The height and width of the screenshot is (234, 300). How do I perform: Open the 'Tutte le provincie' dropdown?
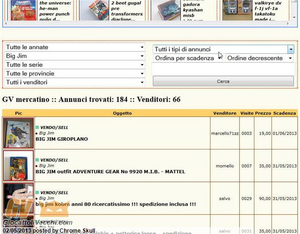[x=75, y=74]
